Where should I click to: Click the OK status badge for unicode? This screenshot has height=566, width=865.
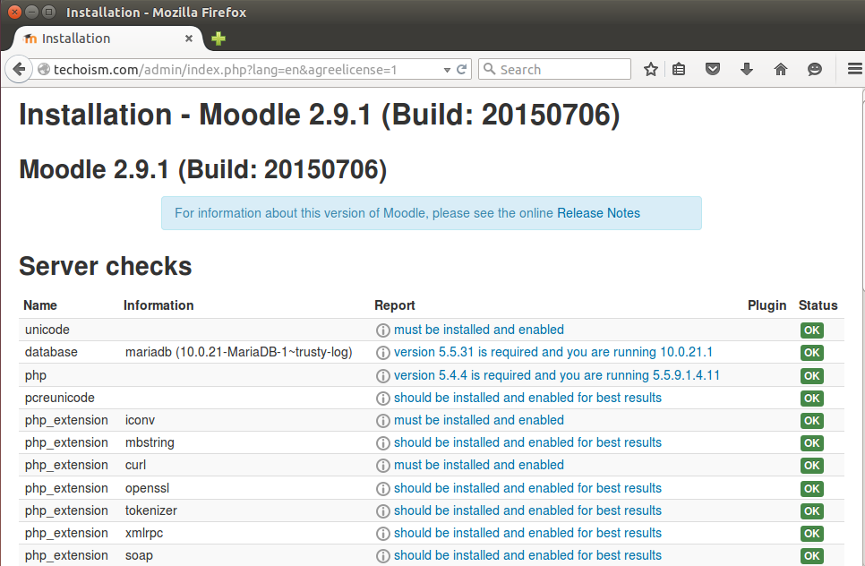(812, 330)
